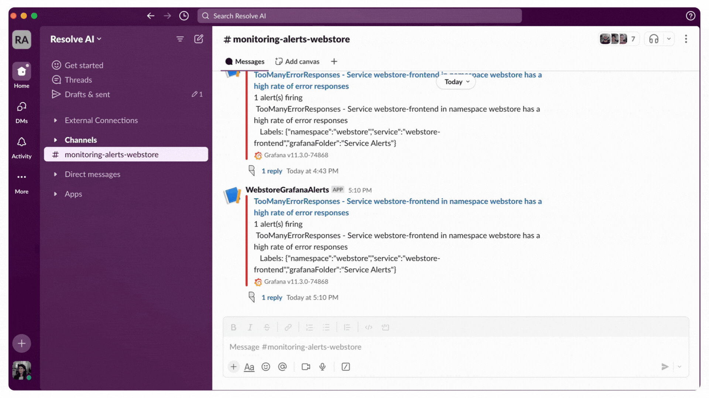Image resolution: width=709 pixels, height=398 pixels.
Task: Switch to the Messages tab
Action: 245,62
